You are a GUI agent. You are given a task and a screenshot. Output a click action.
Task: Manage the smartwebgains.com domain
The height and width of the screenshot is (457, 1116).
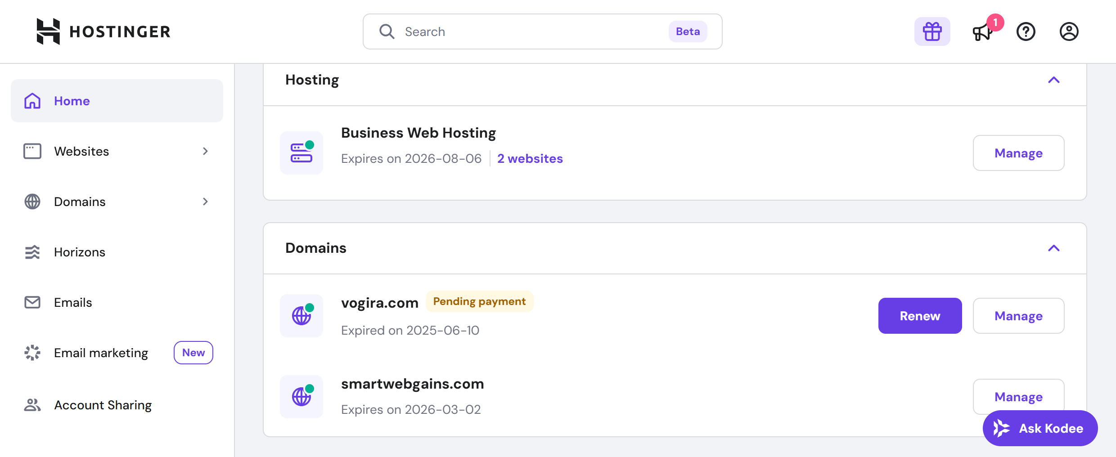[1018, 396]
